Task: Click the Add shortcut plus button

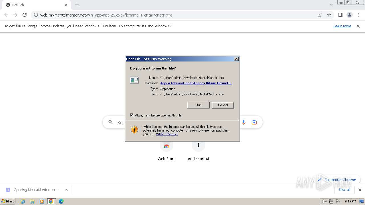Action: coord(198,145)
